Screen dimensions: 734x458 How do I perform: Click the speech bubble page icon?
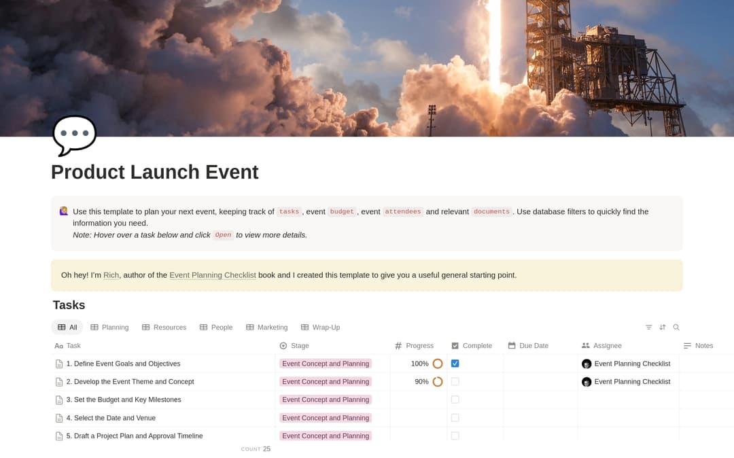(75, 135)
